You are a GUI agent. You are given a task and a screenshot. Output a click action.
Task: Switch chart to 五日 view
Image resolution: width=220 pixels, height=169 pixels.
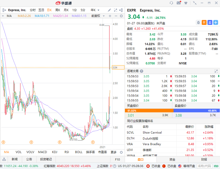(41, 10)
